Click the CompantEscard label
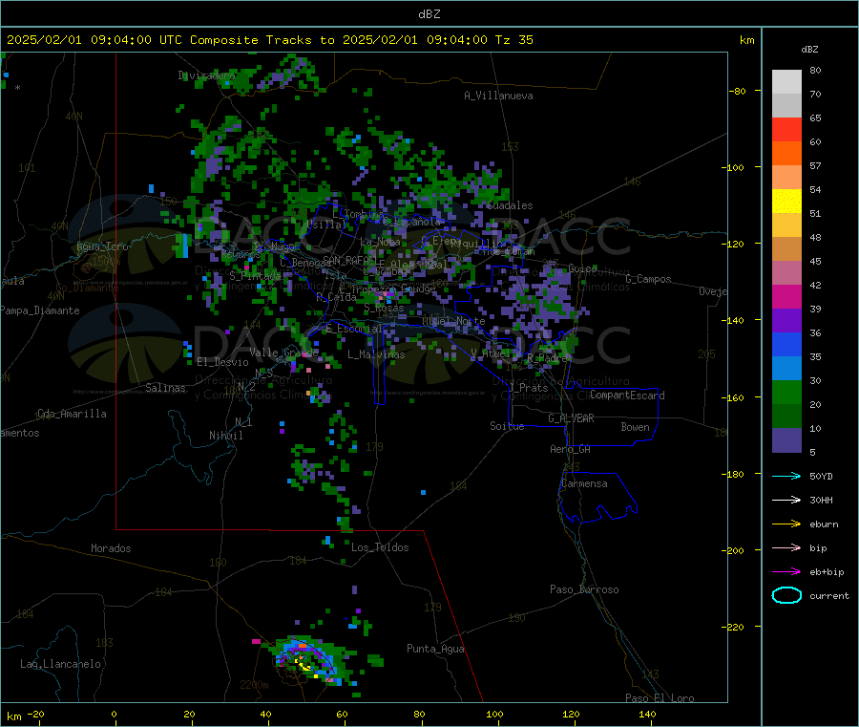This screenshot has height=727, width=859. point(627,396)
